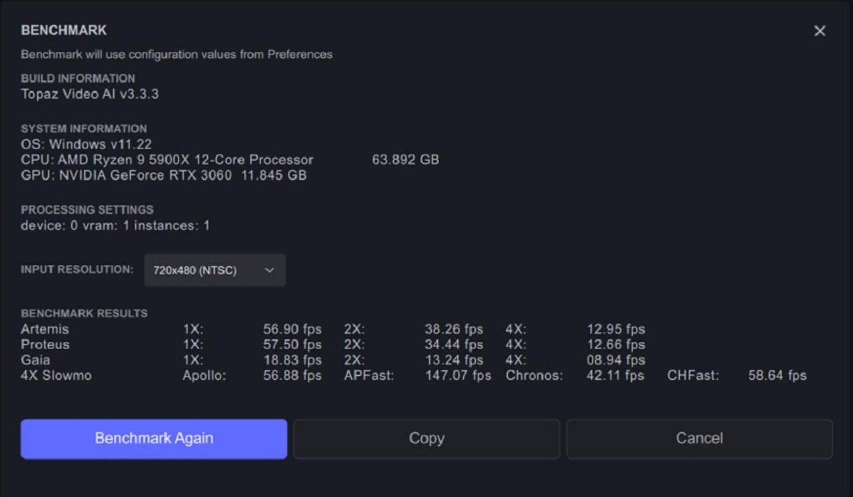The height and width of the screenshot is (497, 853).
Task: Select the OS: Windows v11.22 line
Action: (86, 144)
